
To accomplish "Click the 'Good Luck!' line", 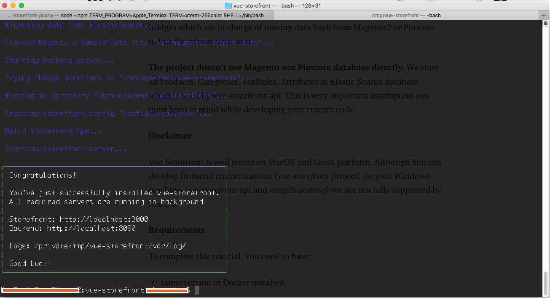I will click(x=30, y=263).
